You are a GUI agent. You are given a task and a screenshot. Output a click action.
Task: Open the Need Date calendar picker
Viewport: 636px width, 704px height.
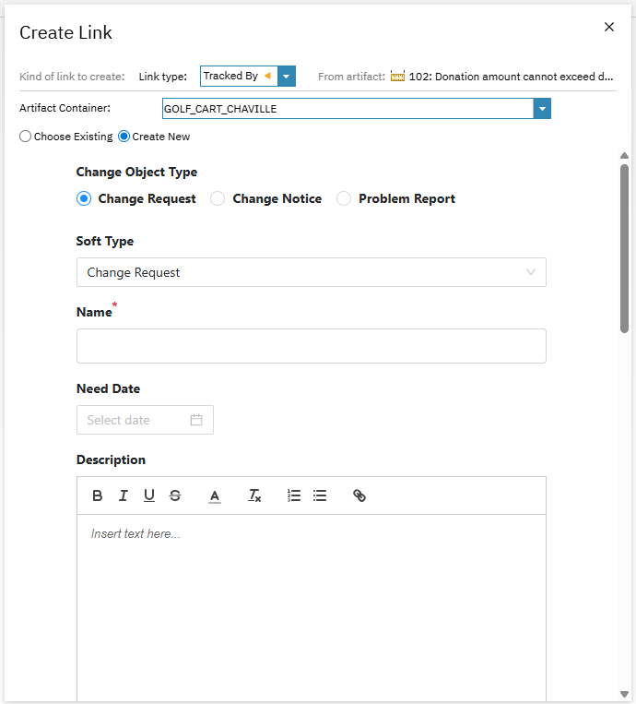pyautogui.click(x=195, y=420)
